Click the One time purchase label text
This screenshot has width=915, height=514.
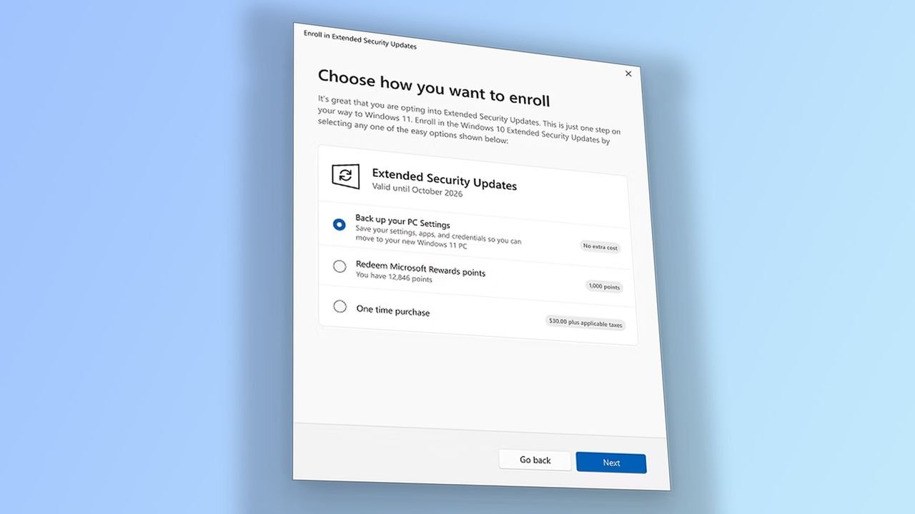392,310
